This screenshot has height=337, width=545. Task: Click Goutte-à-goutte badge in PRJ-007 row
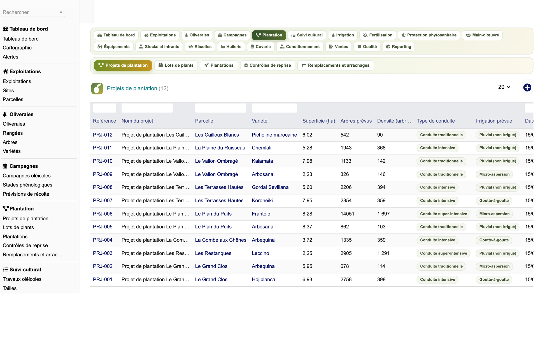click(494, 201)
